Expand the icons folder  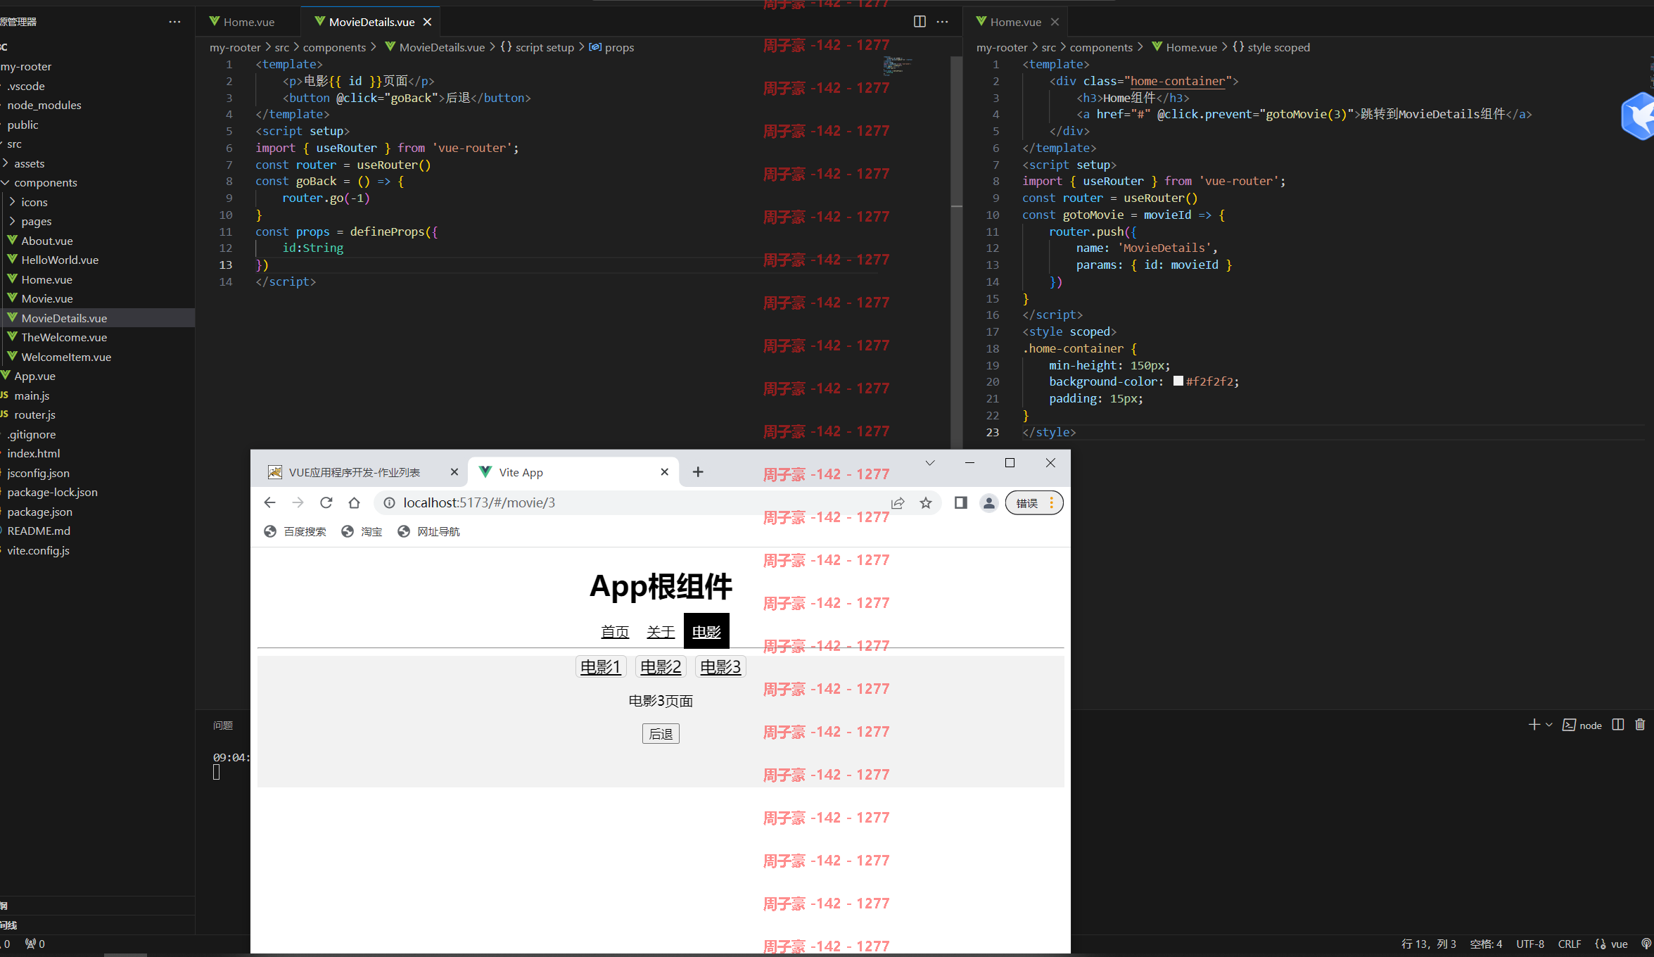click(x=97, y=202)
